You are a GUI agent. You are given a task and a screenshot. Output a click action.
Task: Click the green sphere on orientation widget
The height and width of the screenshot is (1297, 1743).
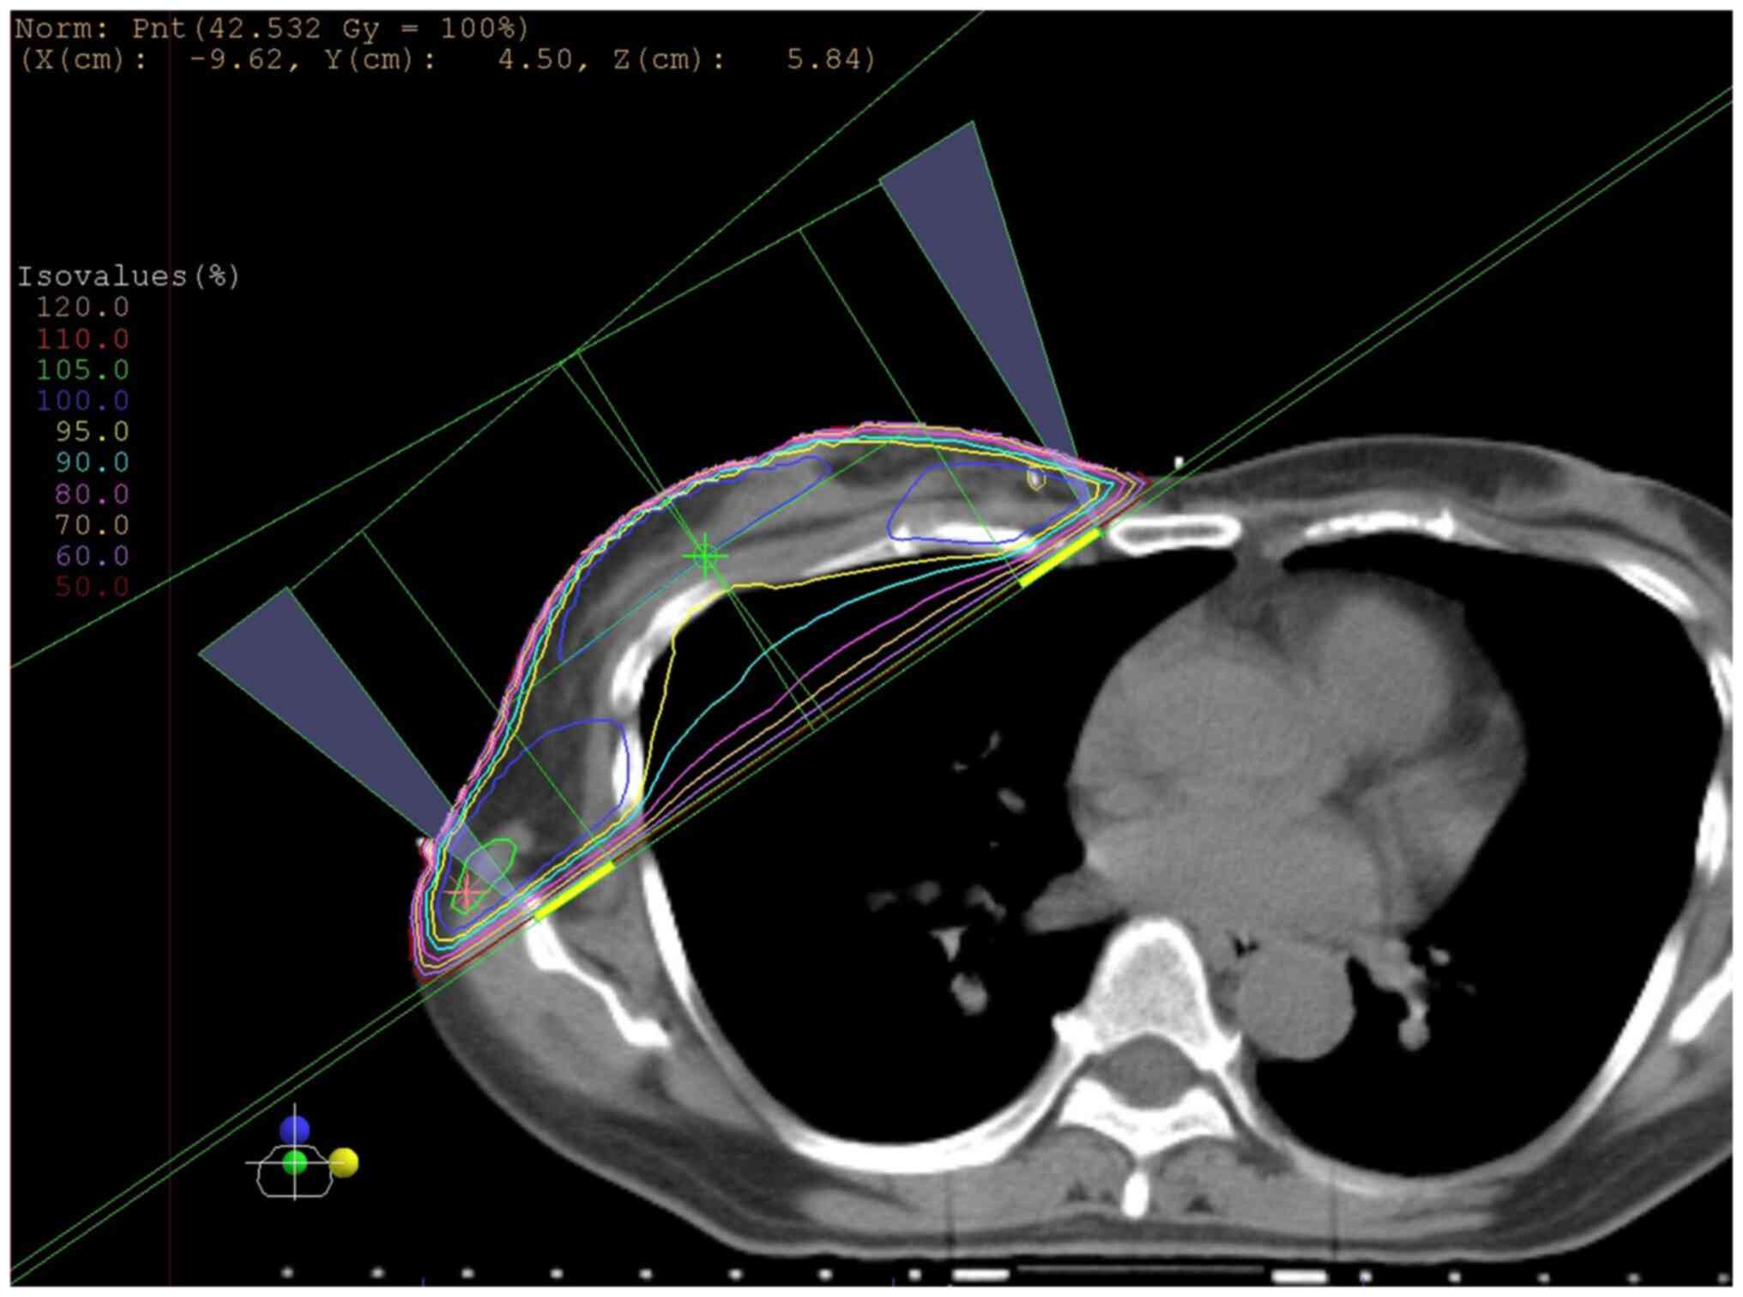[294, 1163]
